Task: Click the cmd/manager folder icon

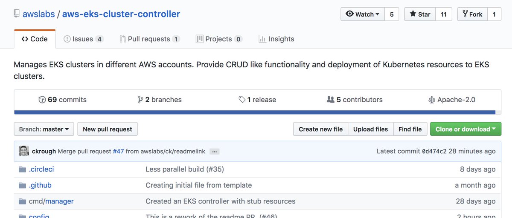Action: tap(23, 201)
